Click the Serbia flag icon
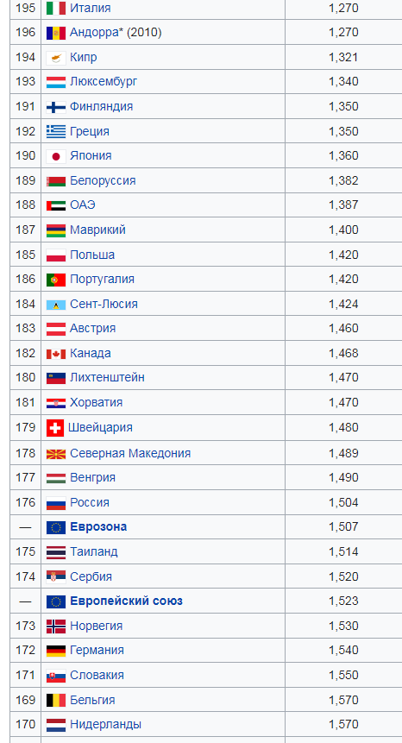 click(x=56, y=577)
